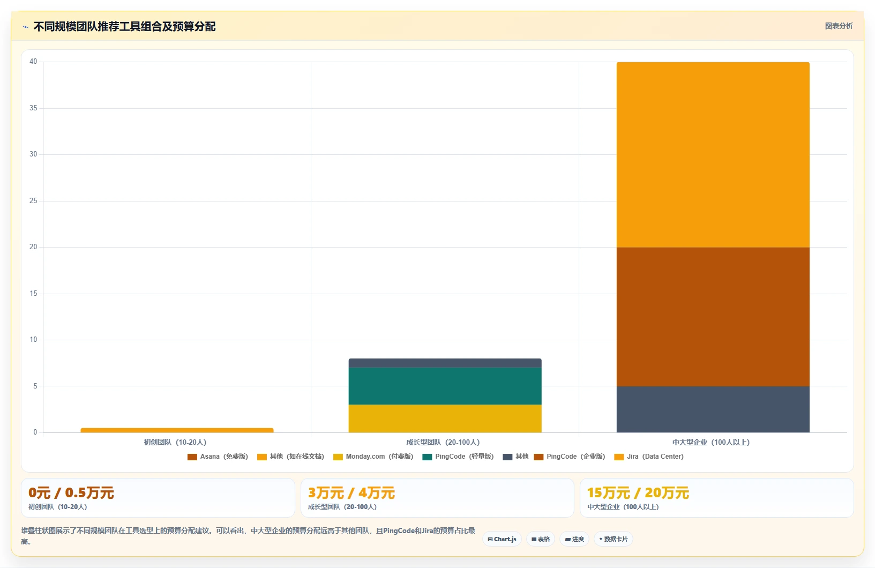Click the 数据卡片 tag button
The width and height of the screenshot is (875, 568).
pyautogui.click(x=614, y=539)
